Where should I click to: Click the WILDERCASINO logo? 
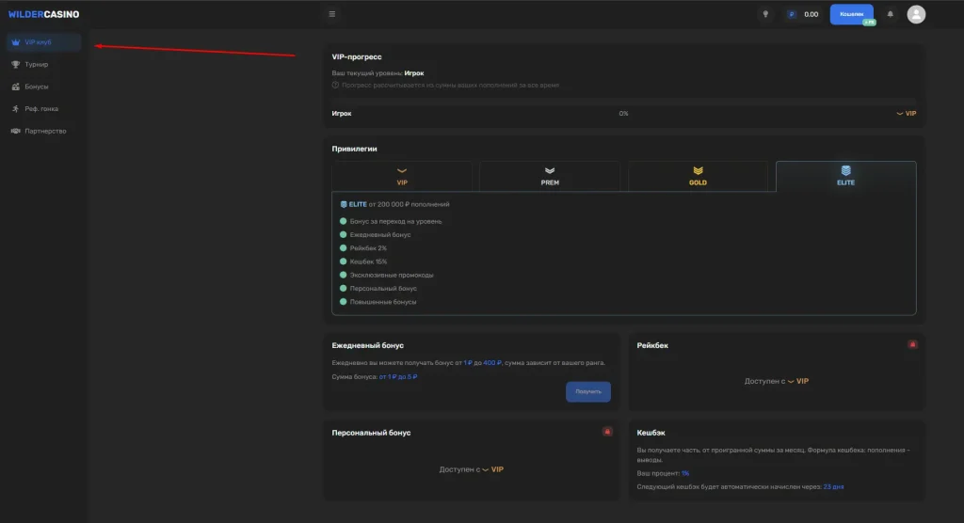pos(43,14)
